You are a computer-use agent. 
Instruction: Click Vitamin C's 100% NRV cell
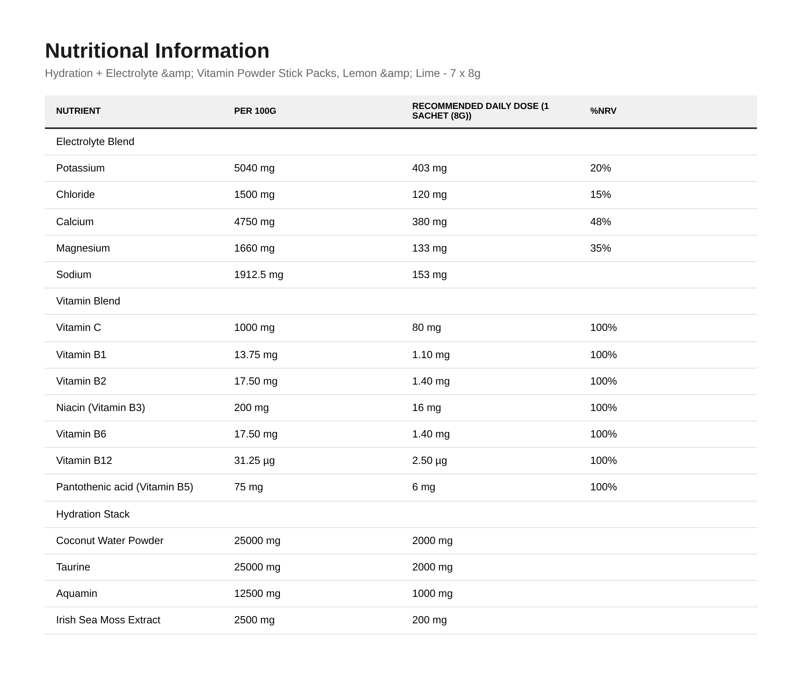click(x=604, y=328)
